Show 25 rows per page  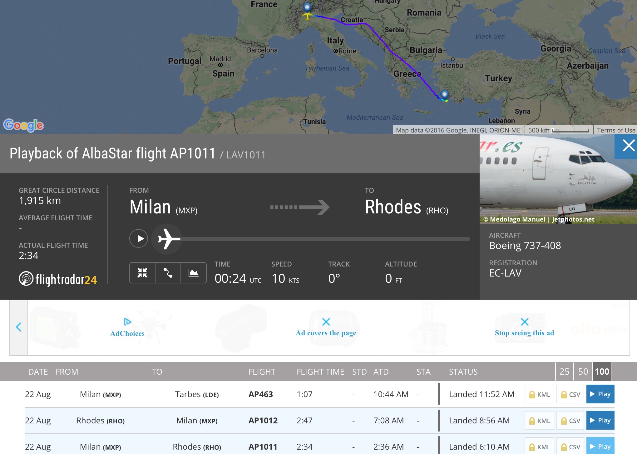(x=564, y=372)
